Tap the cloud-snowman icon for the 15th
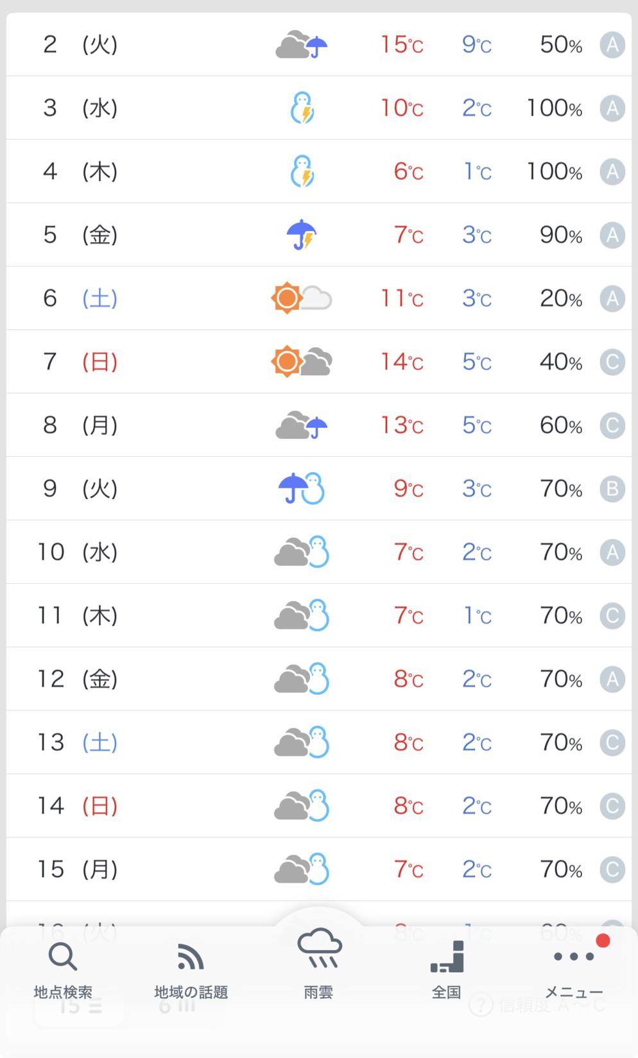Viewport: 638px width, 1058px height. click(301, 869)
